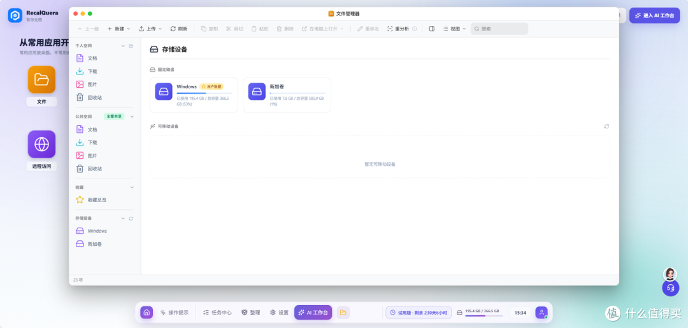Click the refresh icon beside sidebar 存储设备
This screenshot has height=328, width=688.
pos(131,218)
